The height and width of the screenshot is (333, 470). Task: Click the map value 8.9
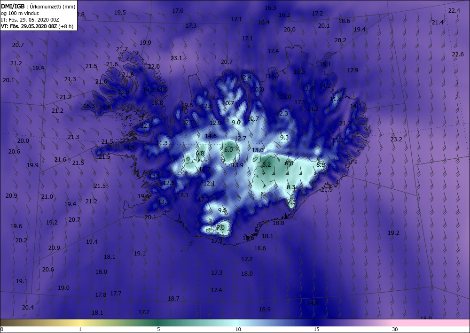(321, 165)
